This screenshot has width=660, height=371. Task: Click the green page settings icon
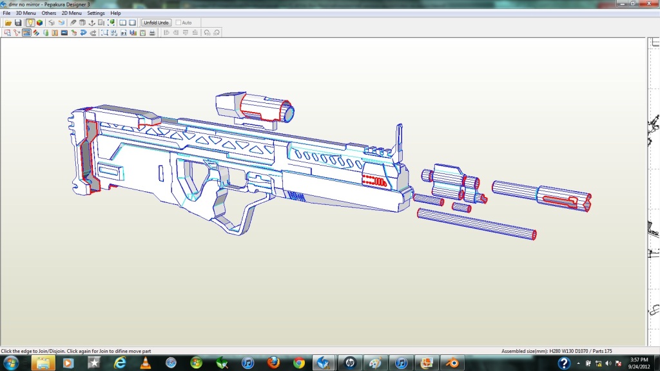[x=142, y=33]
